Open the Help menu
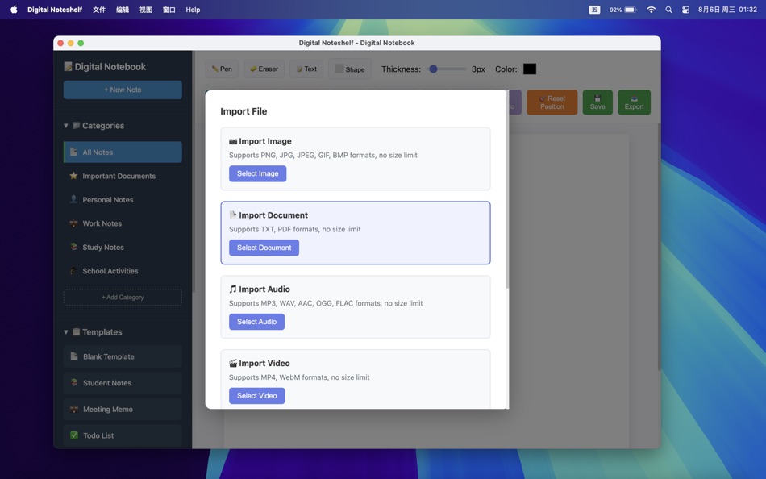The height and width of the screenshot is (479, 766). (193, 10)
